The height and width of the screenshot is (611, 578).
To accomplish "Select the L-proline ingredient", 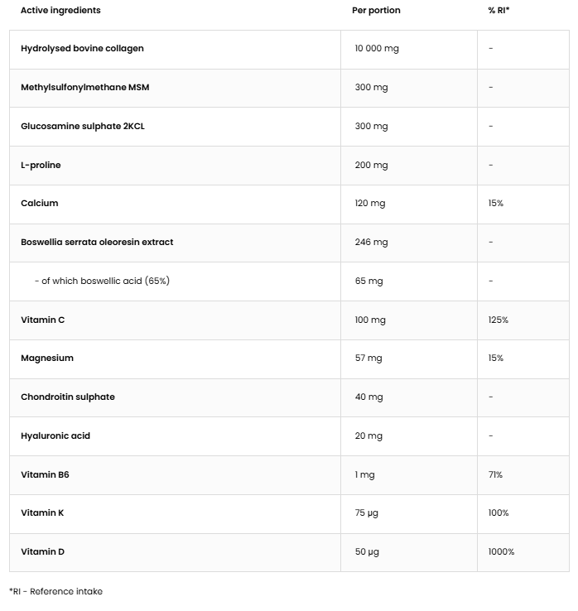I will coord(41,166).
